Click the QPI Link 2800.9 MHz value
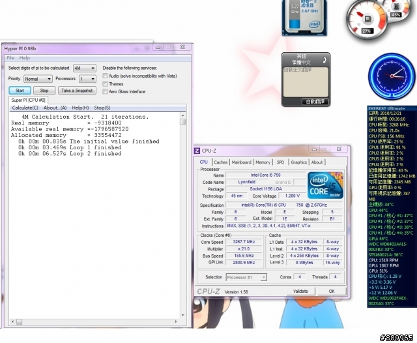This screenshot has height=343, width=417. pos(244,263)
